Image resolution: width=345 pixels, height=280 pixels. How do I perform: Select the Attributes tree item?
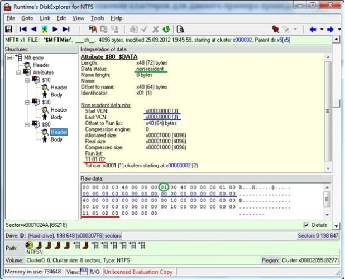[x=43, y=73]
